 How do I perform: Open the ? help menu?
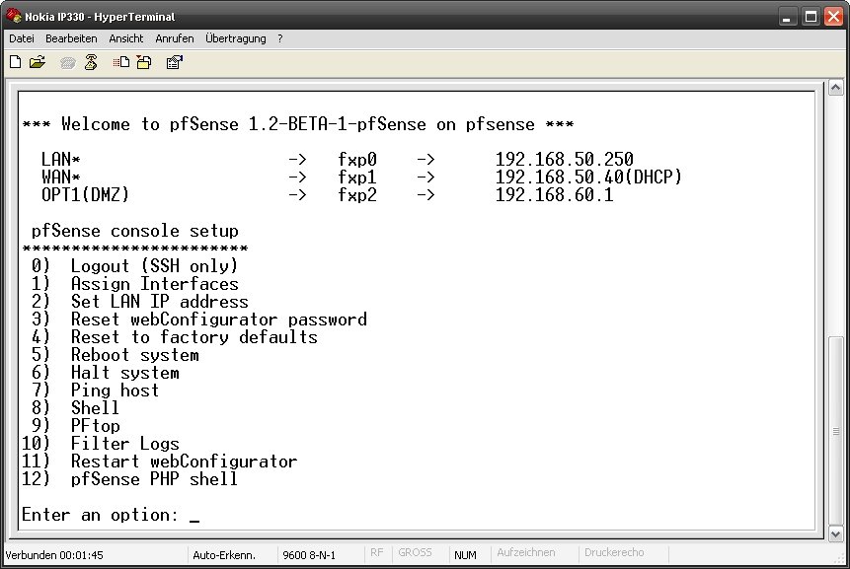click(x=280, y=38)
